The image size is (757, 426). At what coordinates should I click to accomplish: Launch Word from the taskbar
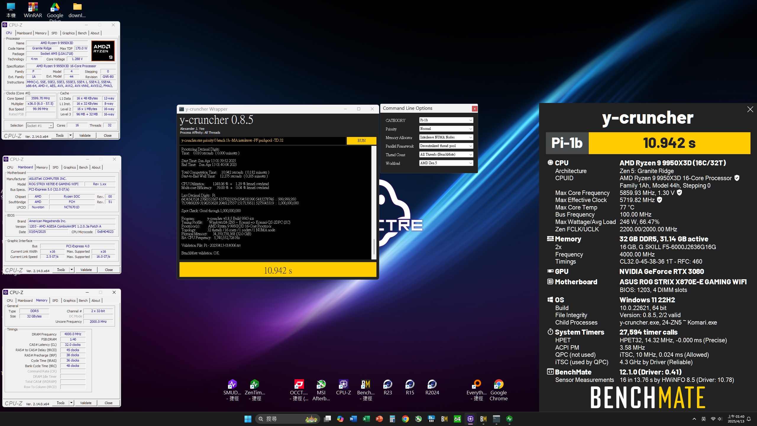353,419
